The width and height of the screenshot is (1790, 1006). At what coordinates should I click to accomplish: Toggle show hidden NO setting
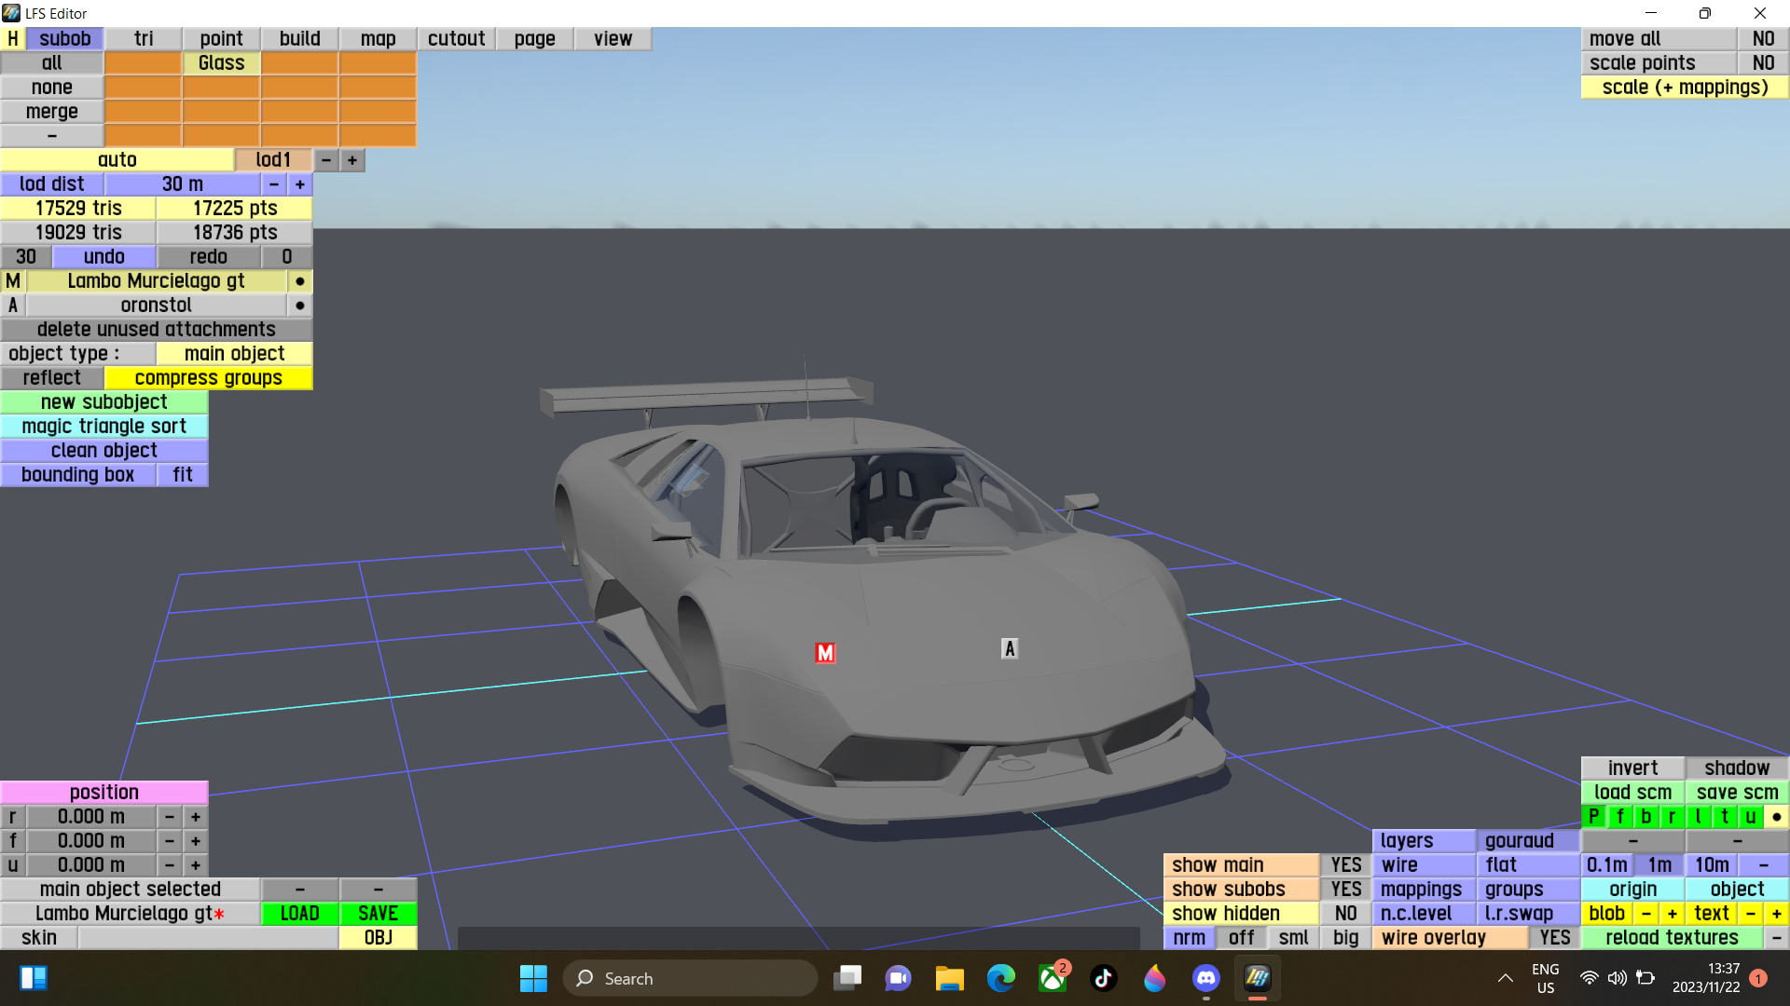click(x=1345, y=914)
